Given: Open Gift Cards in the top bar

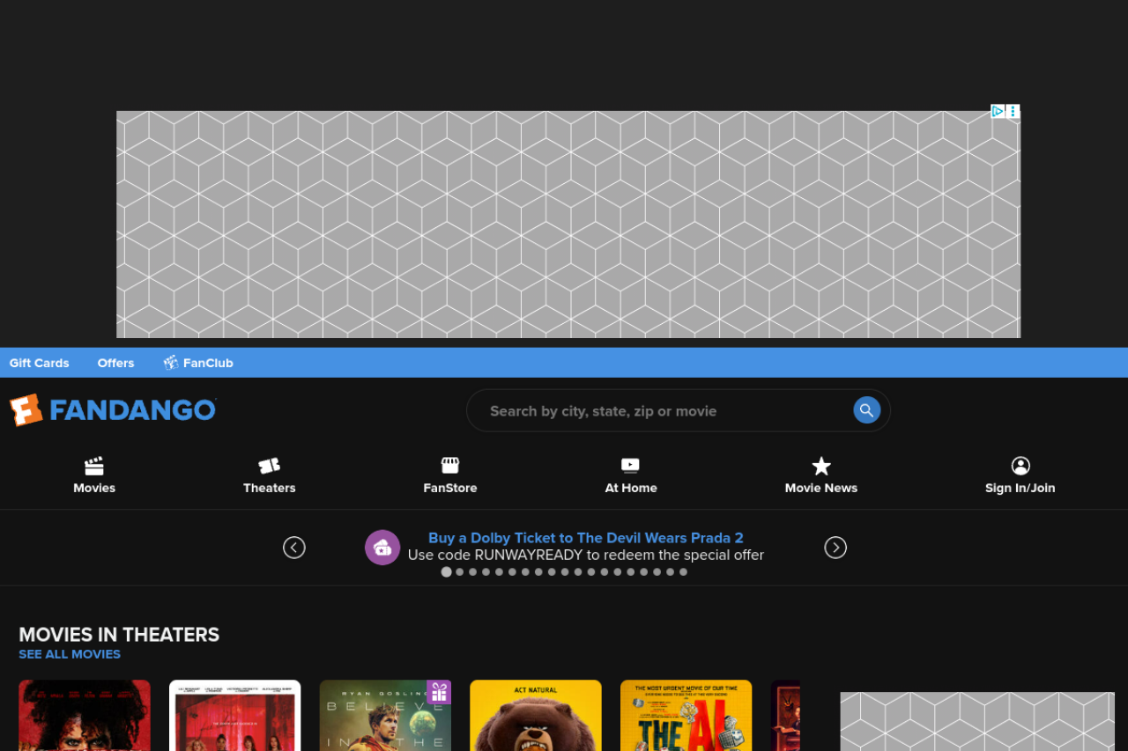Looking at the screenshot, I should click(x=40, y=363).
